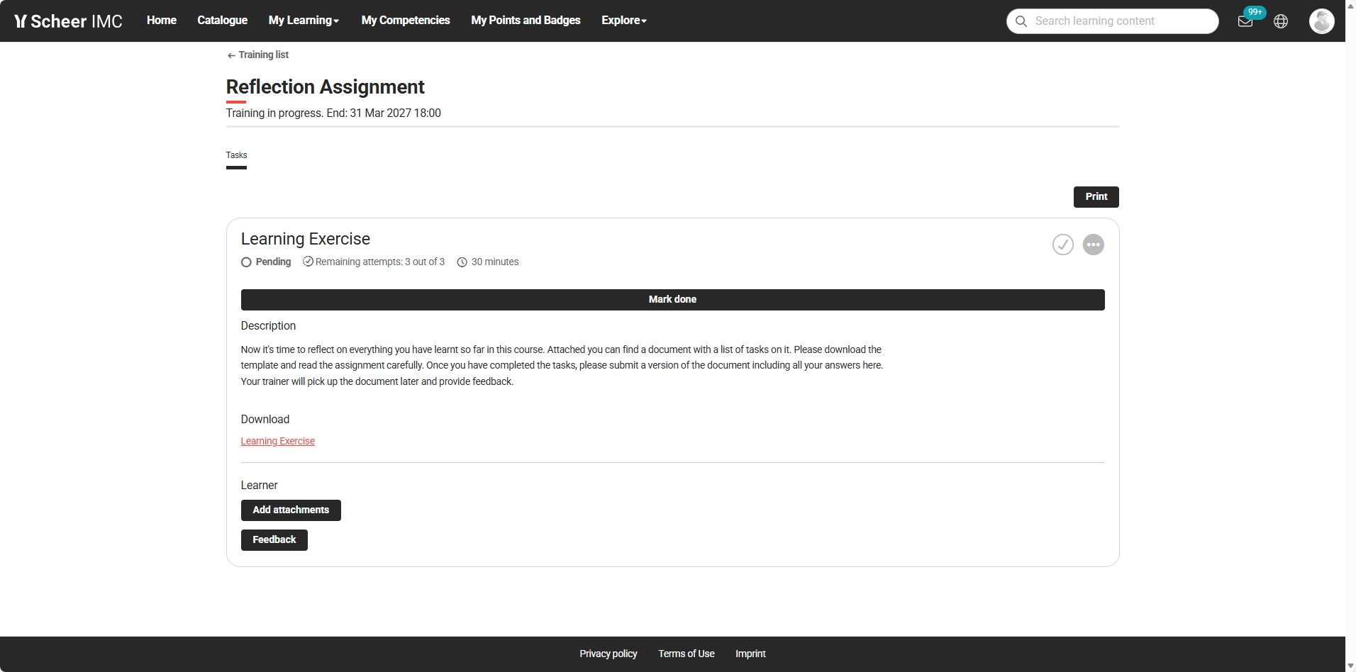Expand the Explore dropdown menu

coord(624,21)
